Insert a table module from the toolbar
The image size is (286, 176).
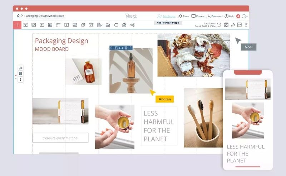click(50, 25)
